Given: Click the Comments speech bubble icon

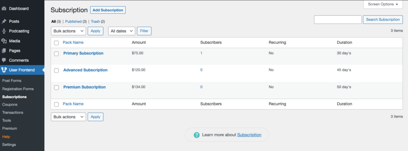Looking at the screenshot, I should coord(4,60).
